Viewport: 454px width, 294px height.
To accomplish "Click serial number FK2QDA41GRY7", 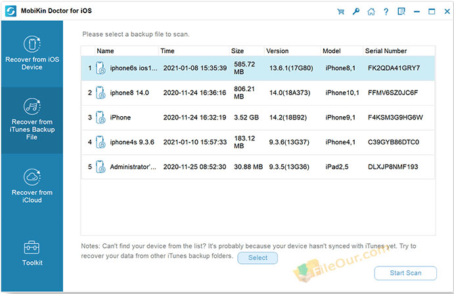I will point(394,68).
